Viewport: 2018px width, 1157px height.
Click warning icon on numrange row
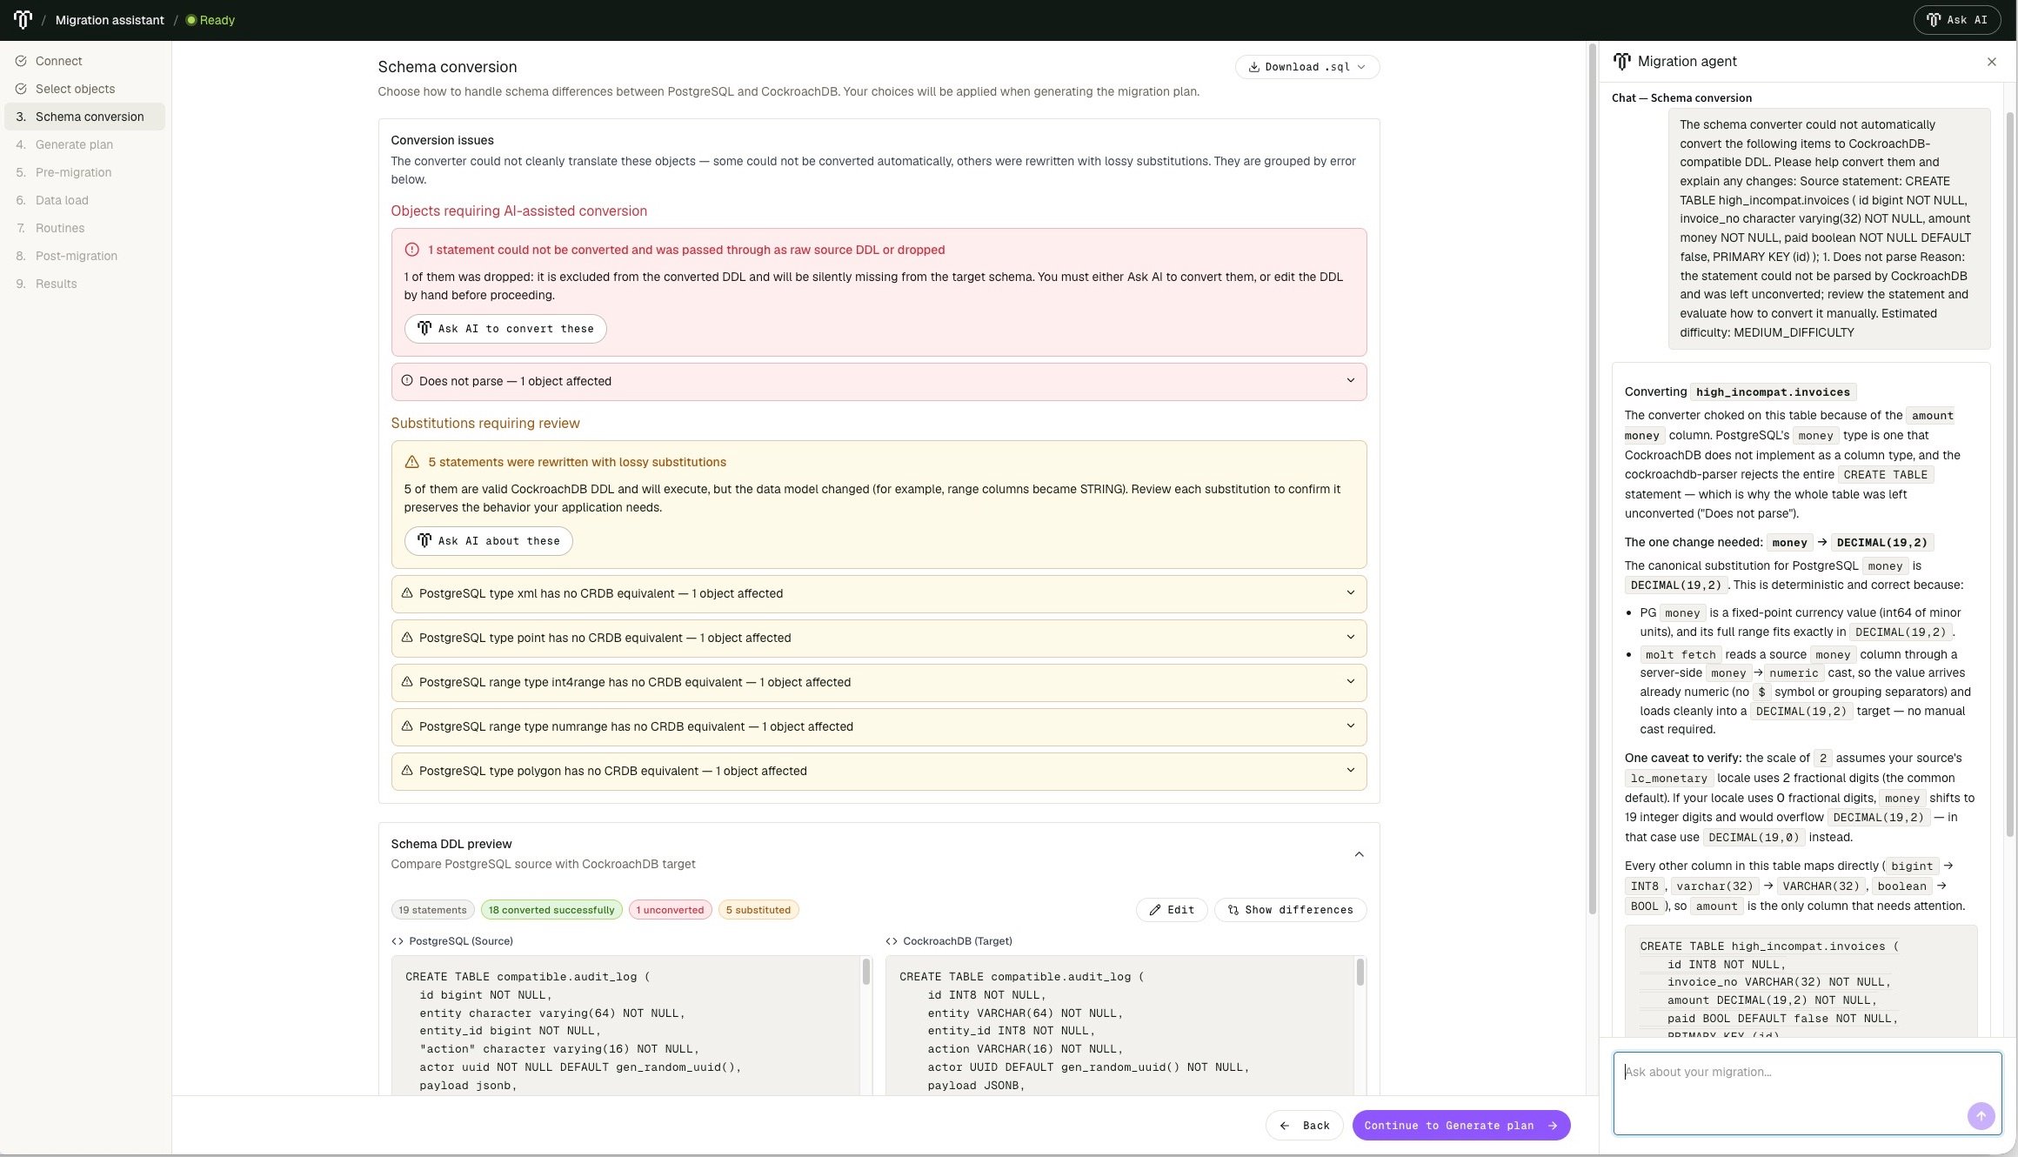pyautogui.click(x=406, y=726)
